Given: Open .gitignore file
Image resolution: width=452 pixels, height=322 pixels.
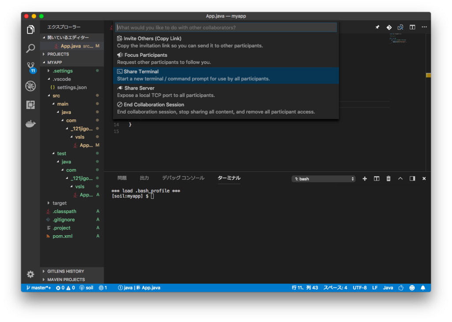Looking at the screenshot, I should coord(72,220).
